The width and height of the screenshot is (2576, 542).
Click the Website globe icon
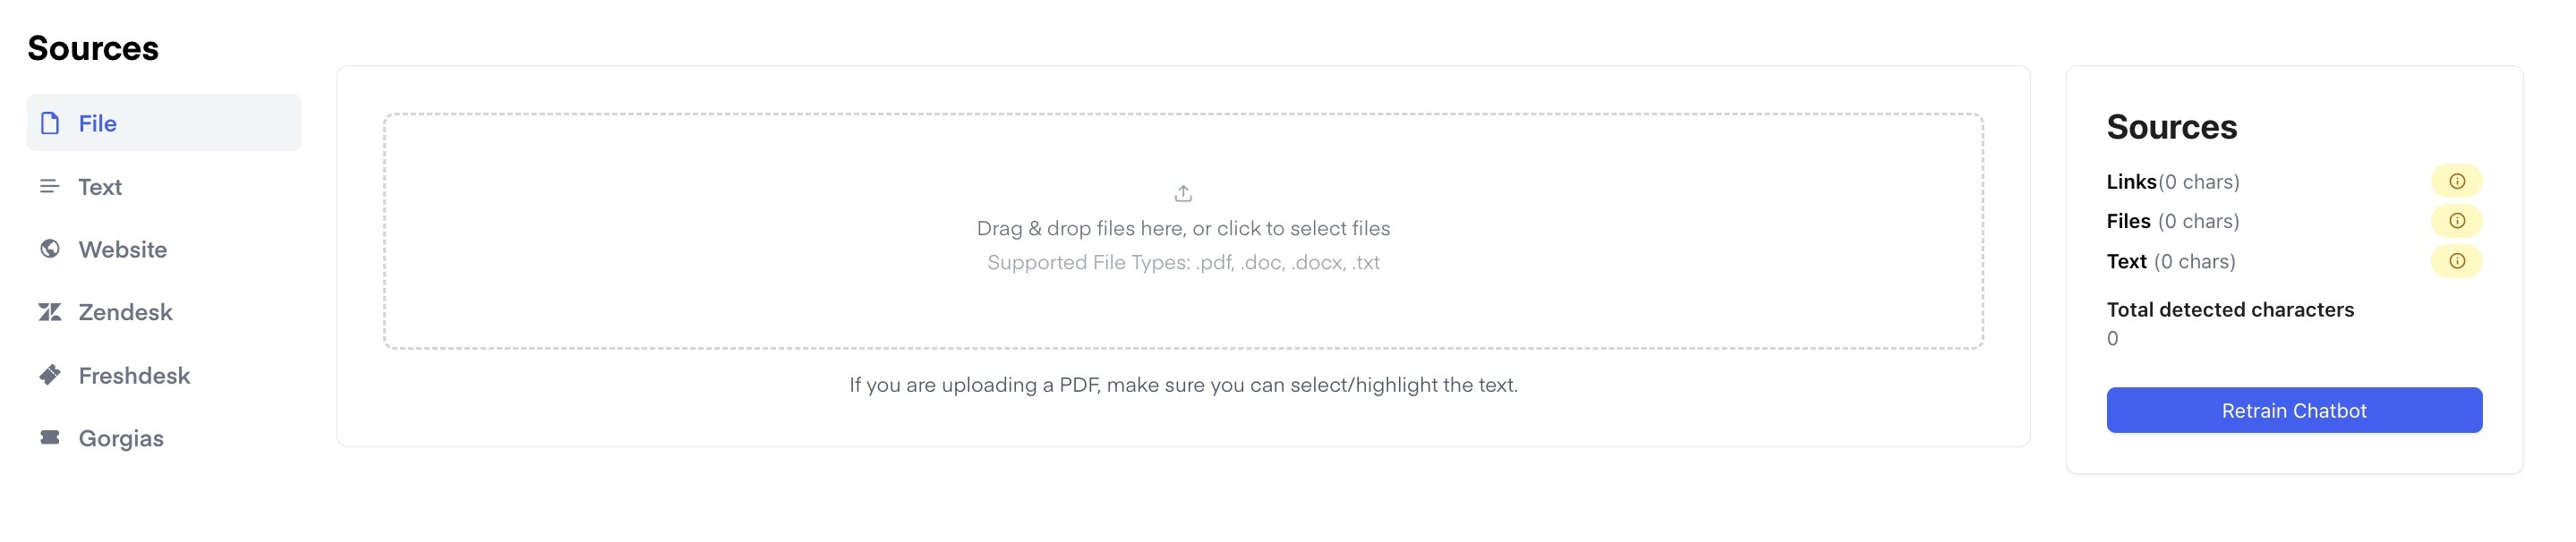pos(50,249)
